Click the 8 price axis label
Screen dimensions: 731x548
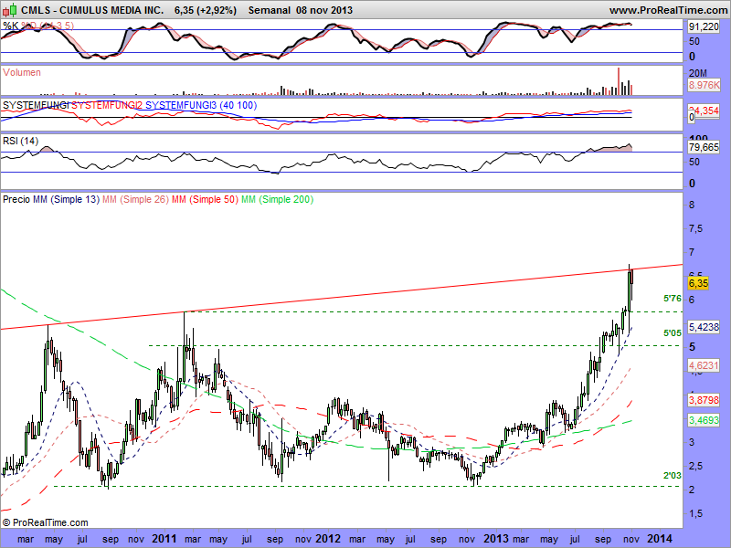click(x=692, y=205)
